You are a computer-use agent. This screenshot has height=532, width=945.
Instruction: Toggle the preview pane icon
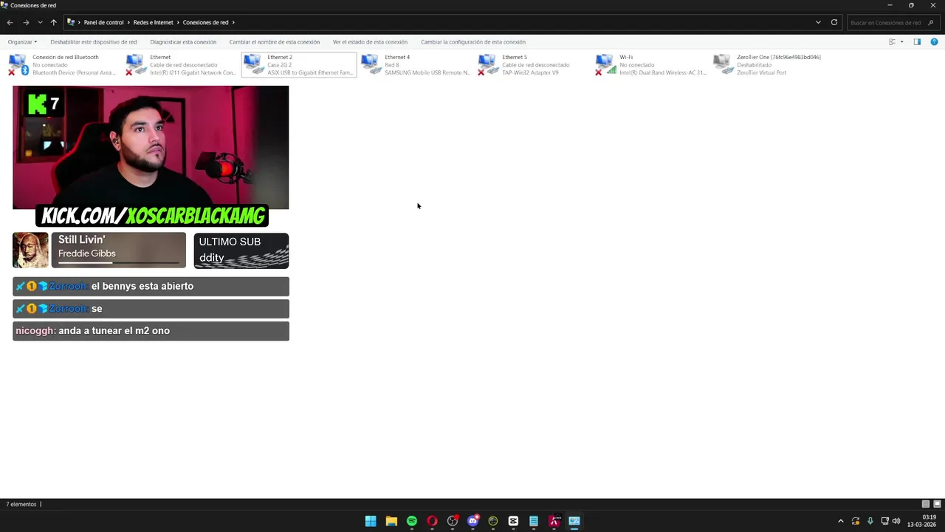(917, 42)
